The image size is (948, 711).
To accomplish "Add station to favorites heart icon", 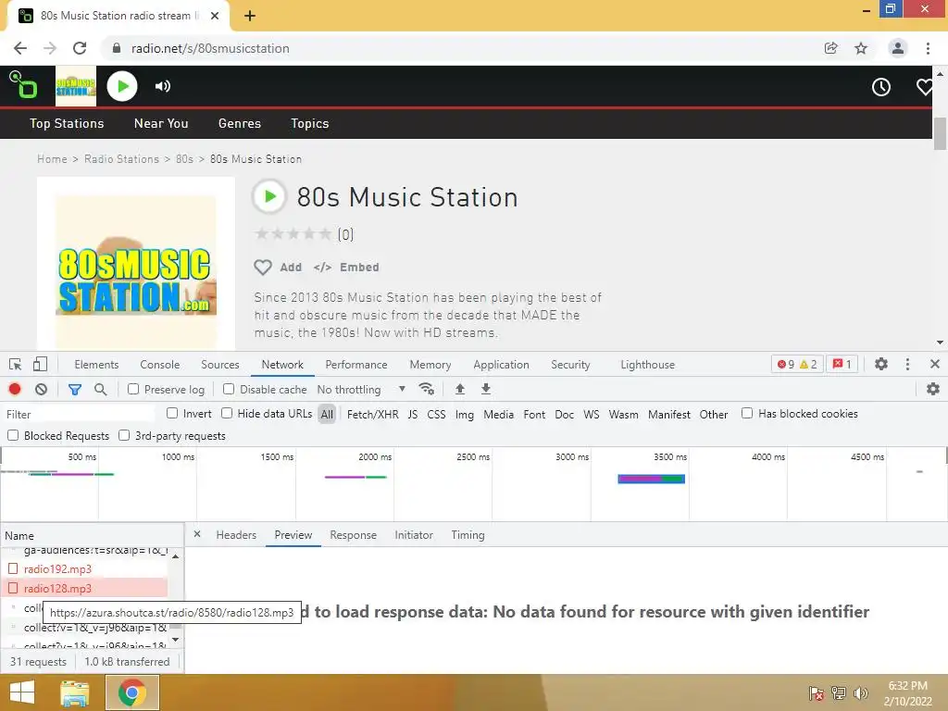I will click(x=262, y=268).
